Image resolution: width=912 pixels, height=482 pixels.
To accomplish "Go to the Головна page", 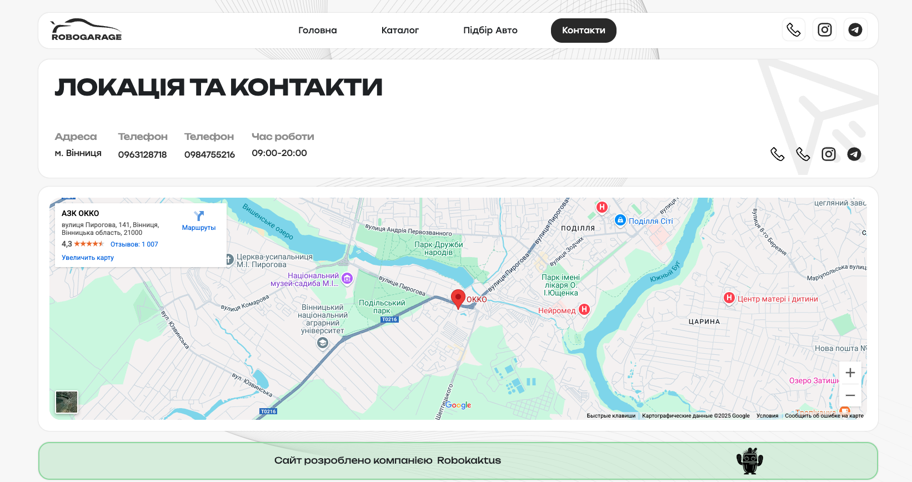I will pyautogui.click(x=318, y=31).
